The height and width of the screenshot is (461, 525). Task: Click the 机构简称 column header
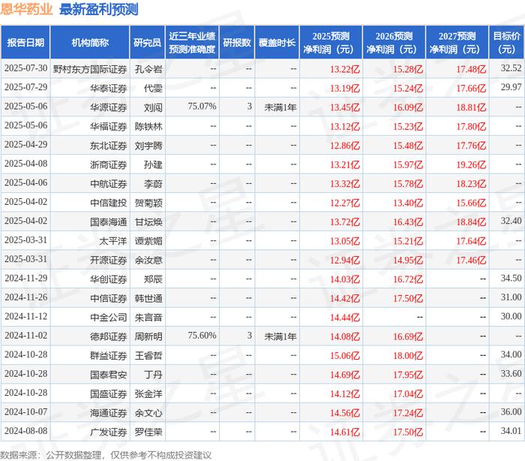(x=90, y=43)
